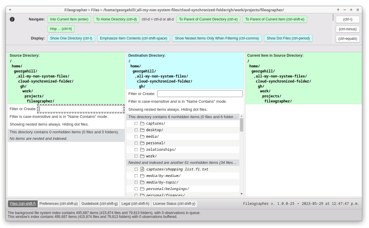This screenshot has width=369, height=228.
Task: Open the Guidebook tab
Action: [100, 204]
